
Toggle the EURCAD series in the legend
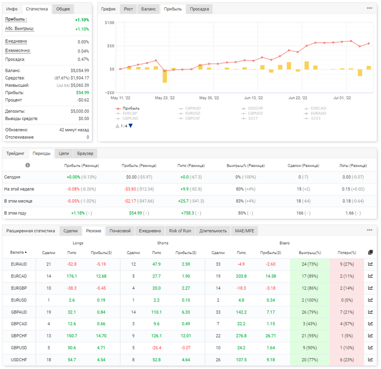[315, 108]
